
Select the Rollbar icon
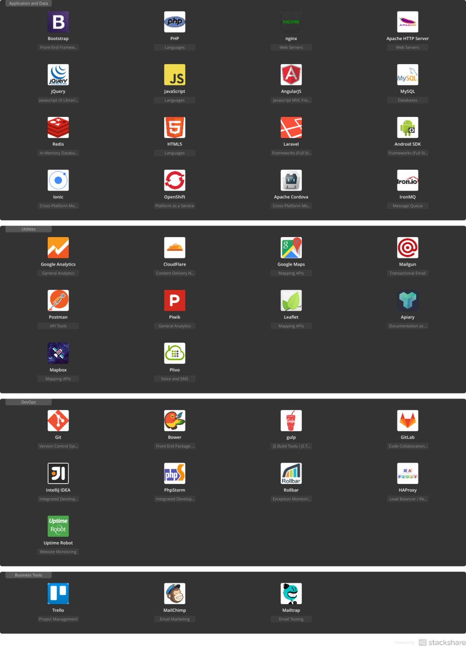point(291,473)
